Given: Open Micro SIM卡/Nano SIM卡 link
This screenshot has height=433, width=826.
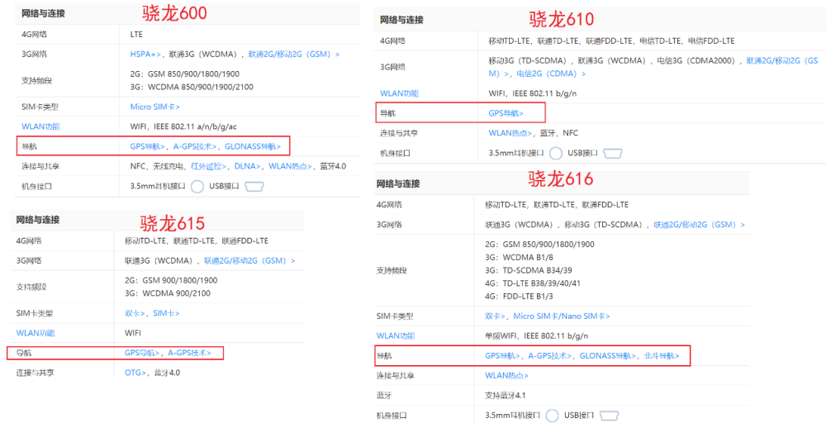Looking at the screenshot, I should click(562, 316).
